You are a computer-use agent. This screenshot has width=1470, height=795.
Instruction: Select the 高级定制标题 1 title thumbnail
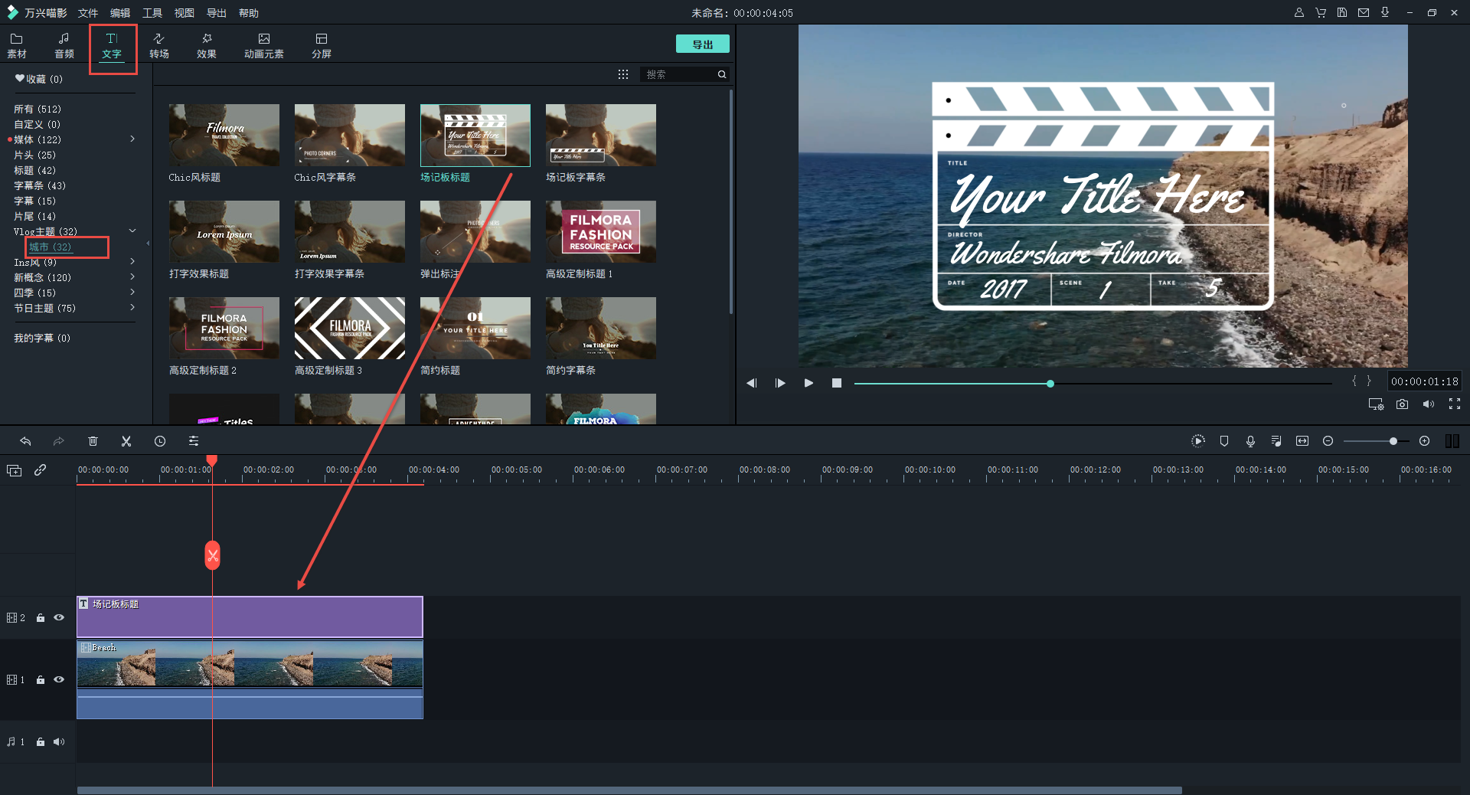(x=600, y=231)
